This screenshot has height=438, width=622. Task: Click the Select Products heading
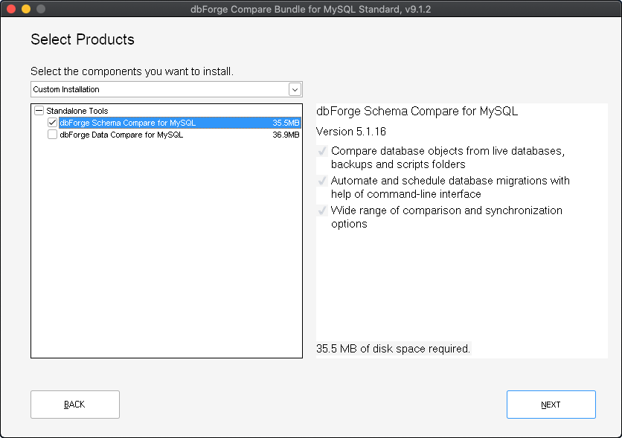pyautogui.click(x=83, y=39)
